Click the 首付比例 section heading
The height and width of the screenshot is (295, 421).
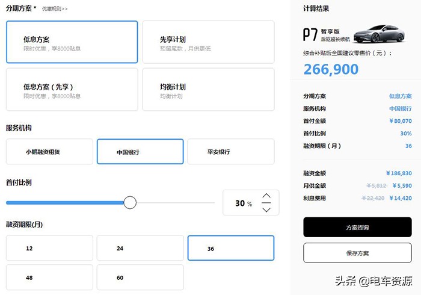(19, 182)
